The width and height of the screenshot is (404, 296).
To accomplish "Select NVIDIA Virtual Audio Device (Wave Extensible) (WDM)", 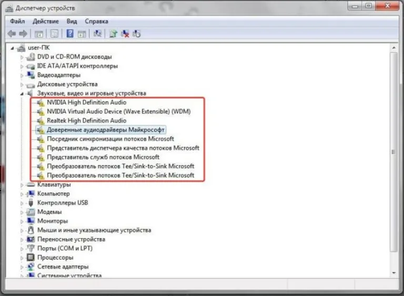I will 119,112.
